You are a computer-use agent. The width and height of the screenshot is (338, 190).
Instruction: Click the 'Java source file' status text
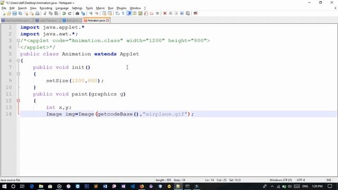10,180
